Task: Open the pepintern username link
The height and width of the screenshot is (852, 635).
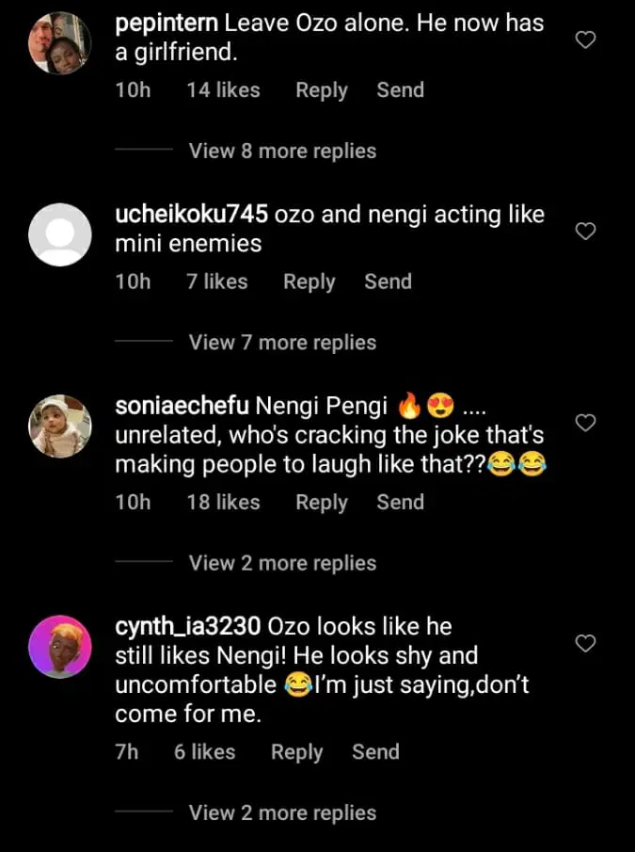Action: [165, 24]
